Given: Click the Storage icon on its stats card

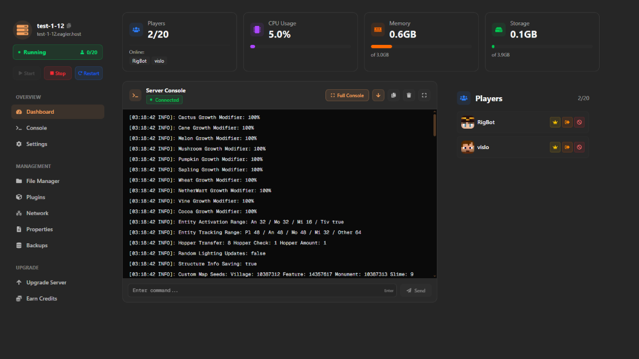Looking at the screenshot, I should [498, 29].
